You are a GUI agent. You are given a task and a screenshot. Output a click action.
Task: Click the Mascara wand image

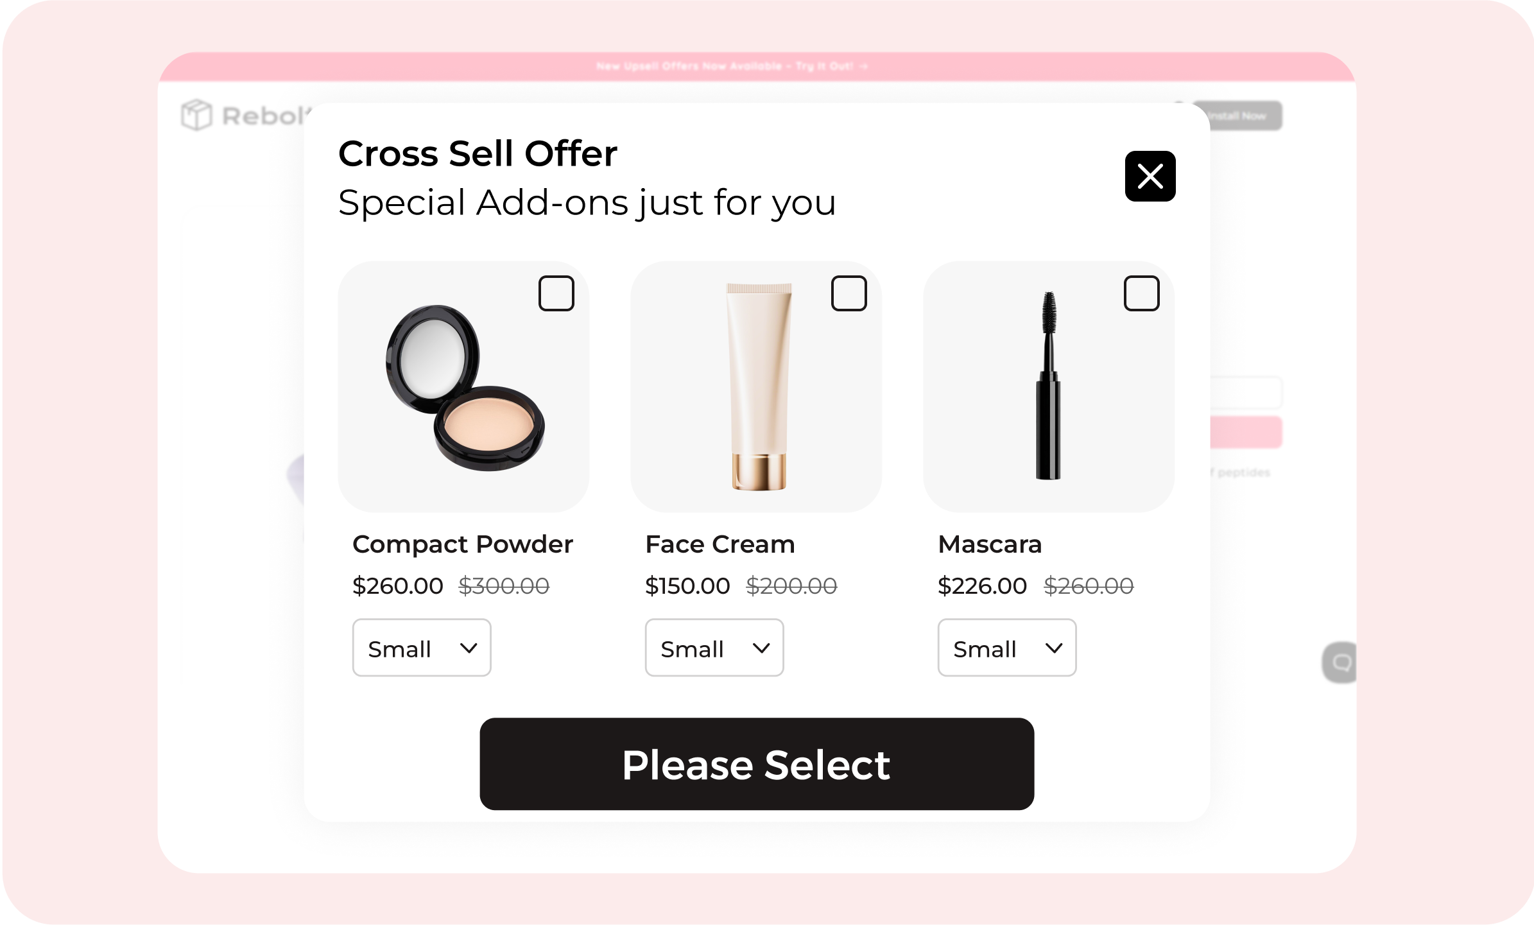(1048, 385)
